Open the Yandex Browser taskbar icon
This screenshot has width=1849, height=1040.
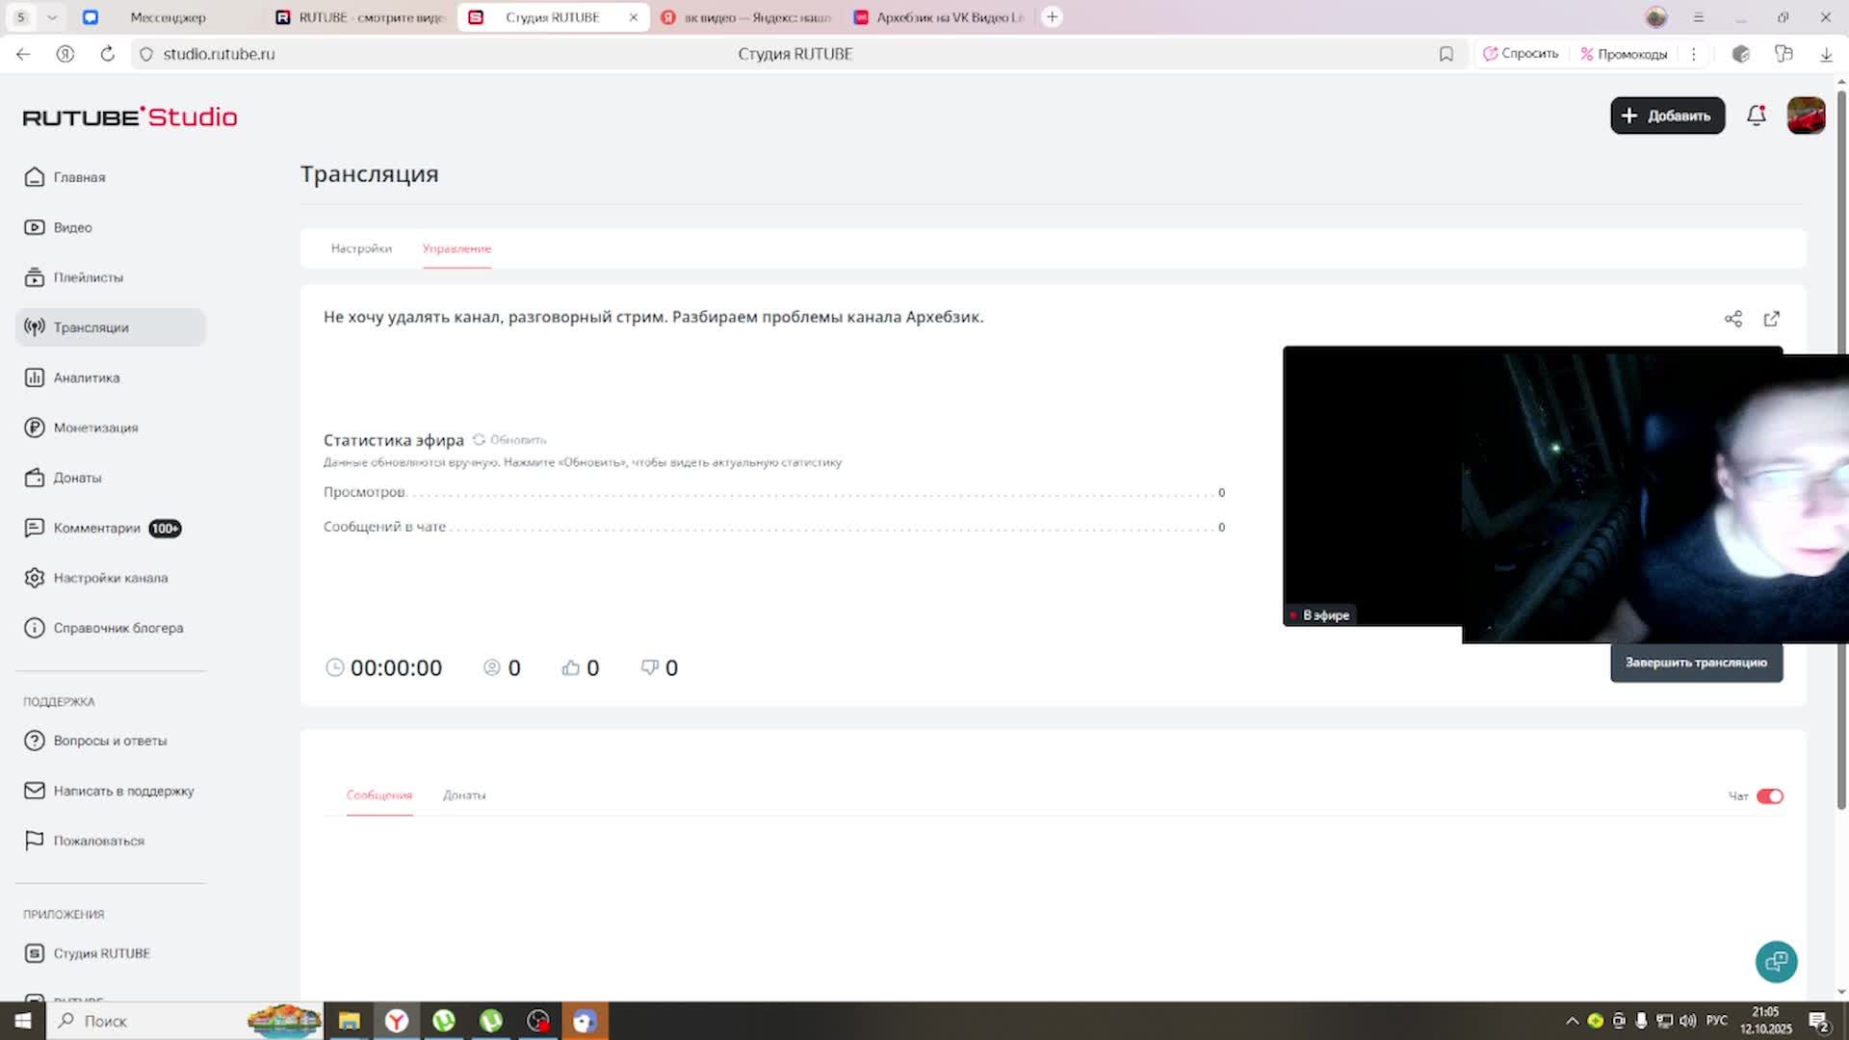(397, 1021)
